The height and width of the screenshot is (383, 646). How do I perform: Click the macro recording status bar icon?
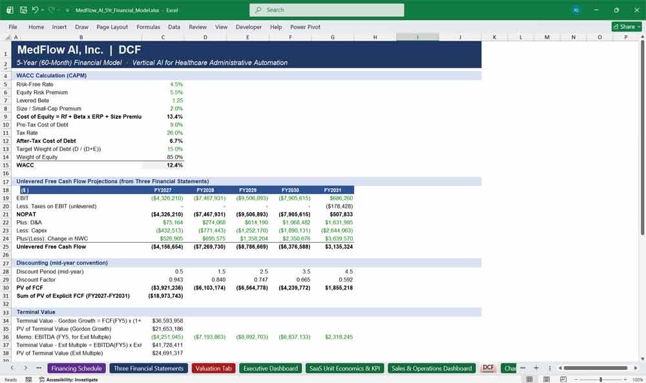tap(28, 379)
